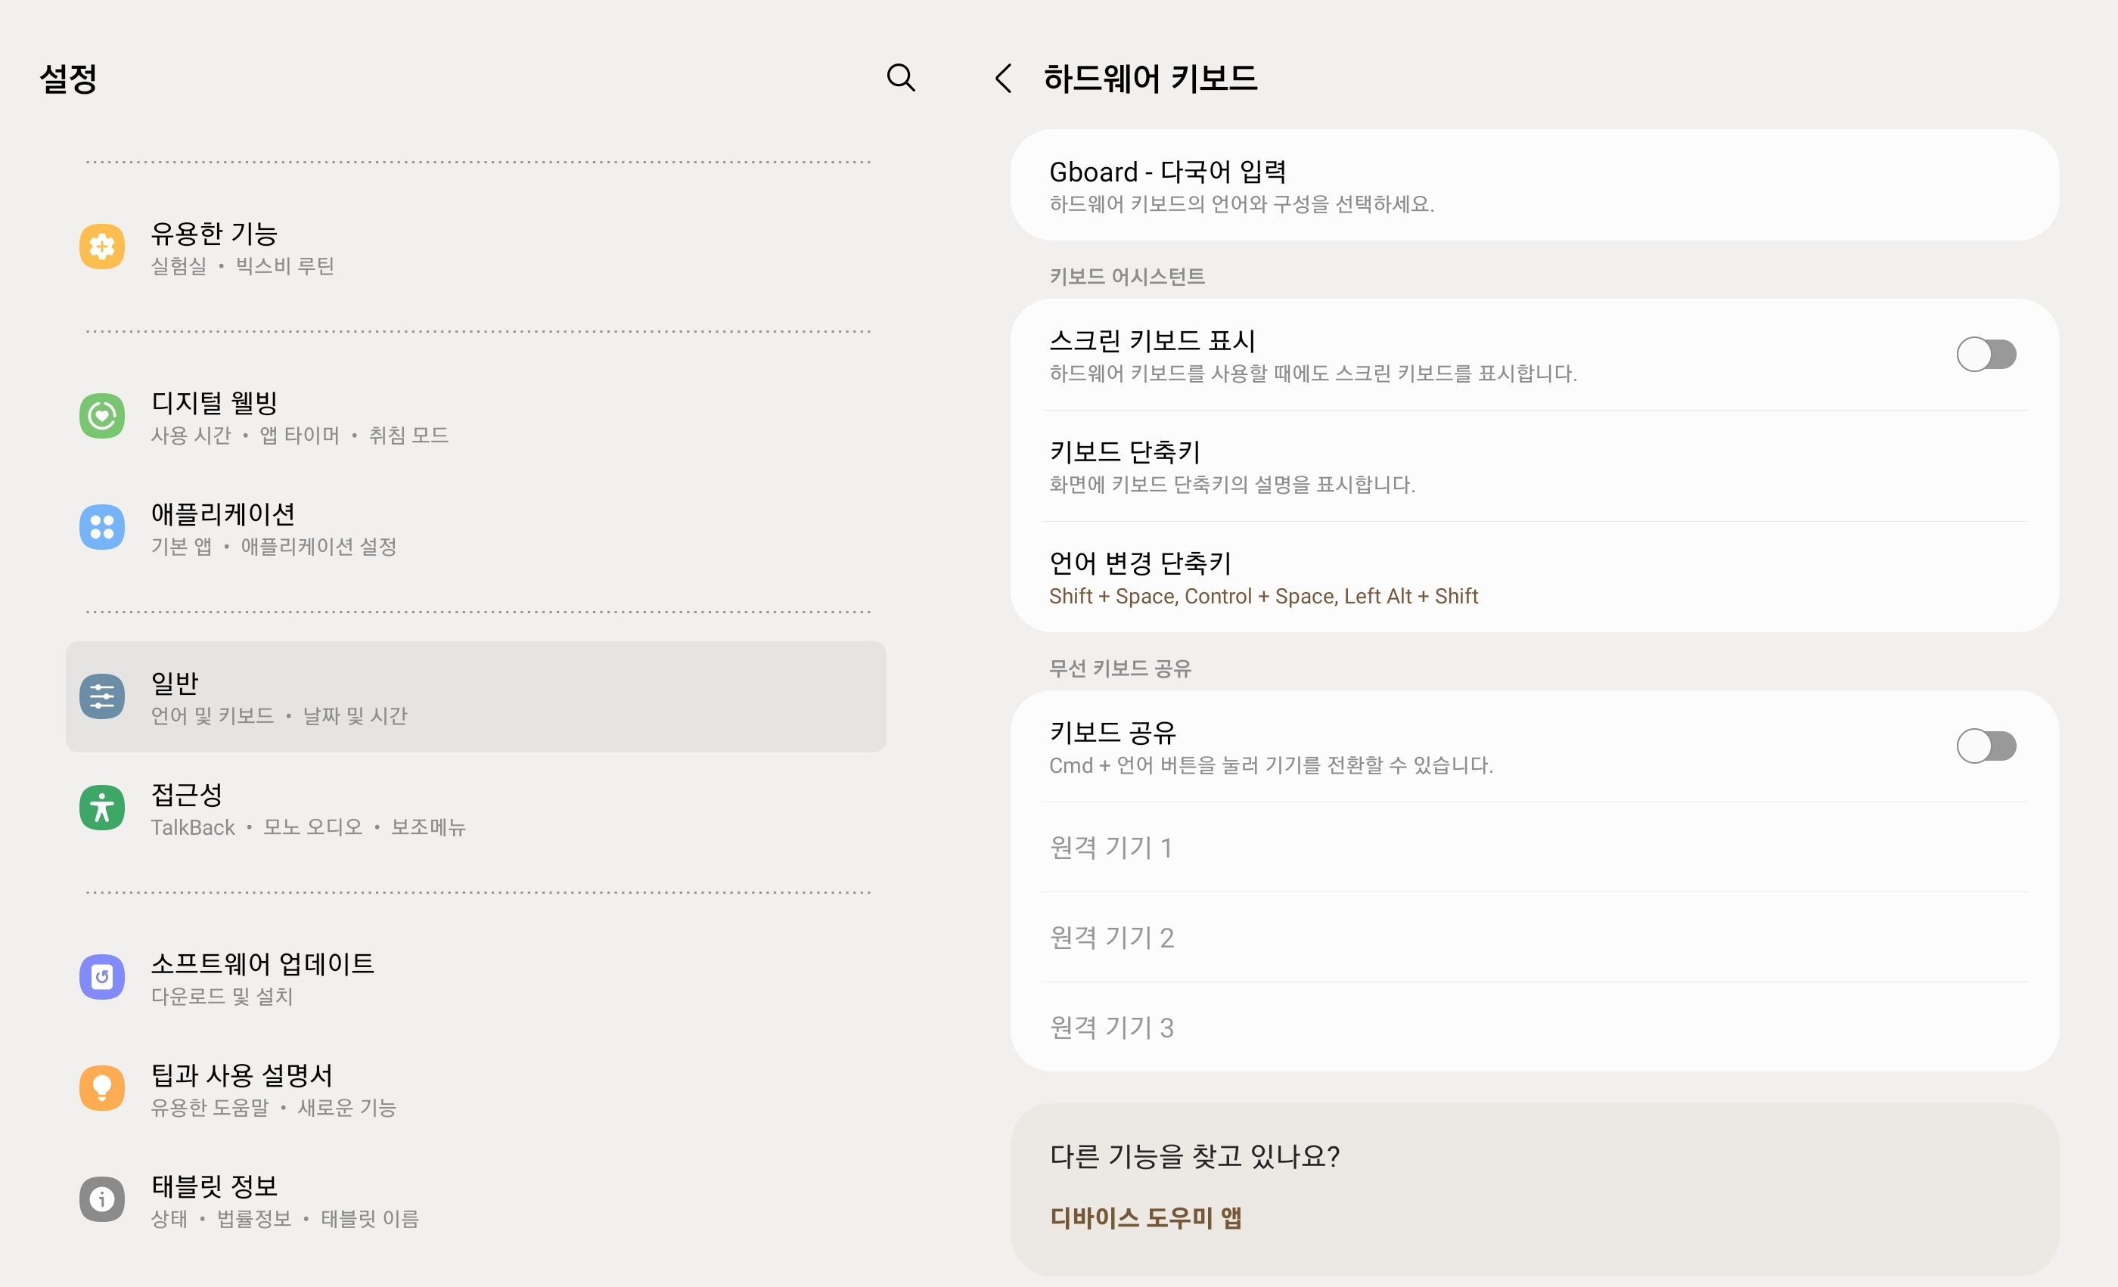The height and width of the screenshot is (1287, 2118).
Task: Click the 설정 title text
Action: coord(69,79)
